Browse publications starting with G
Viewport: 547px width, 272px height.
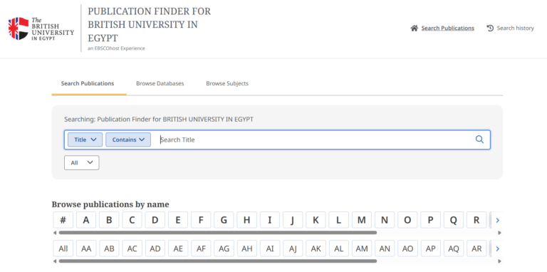tap(224, 220)
